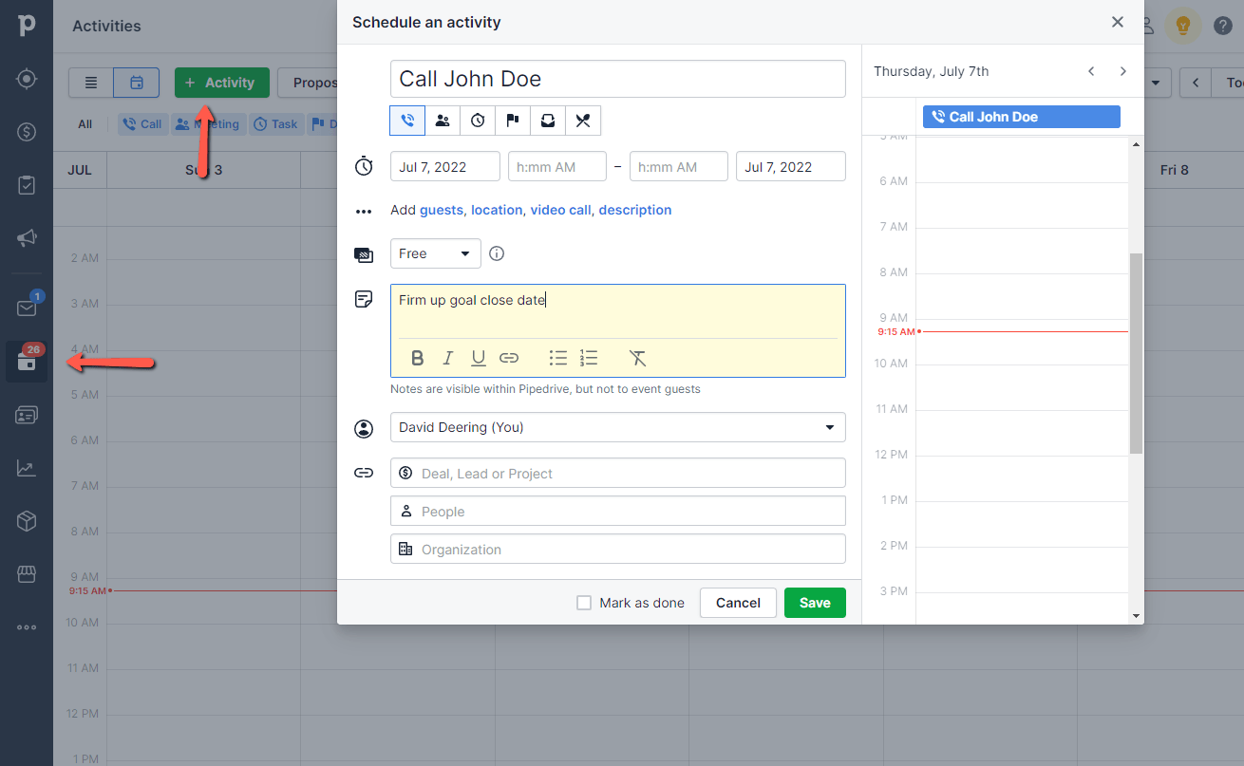
Task: Open Products cube icon in sidebar
Action: click(27, 521)
